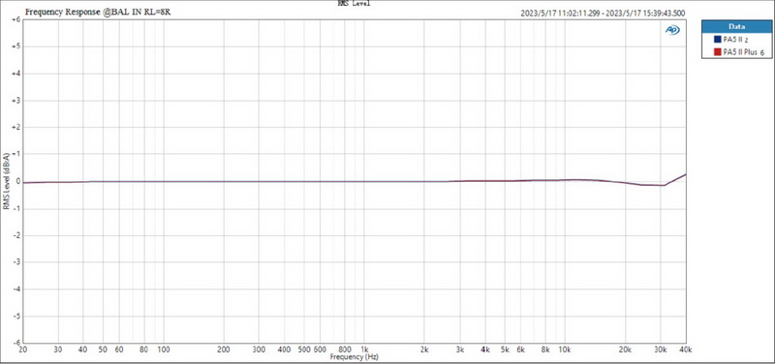The image size is (775, 364).
Task: Click the 20 frequency axis tick label
Action: click(23, 349)
